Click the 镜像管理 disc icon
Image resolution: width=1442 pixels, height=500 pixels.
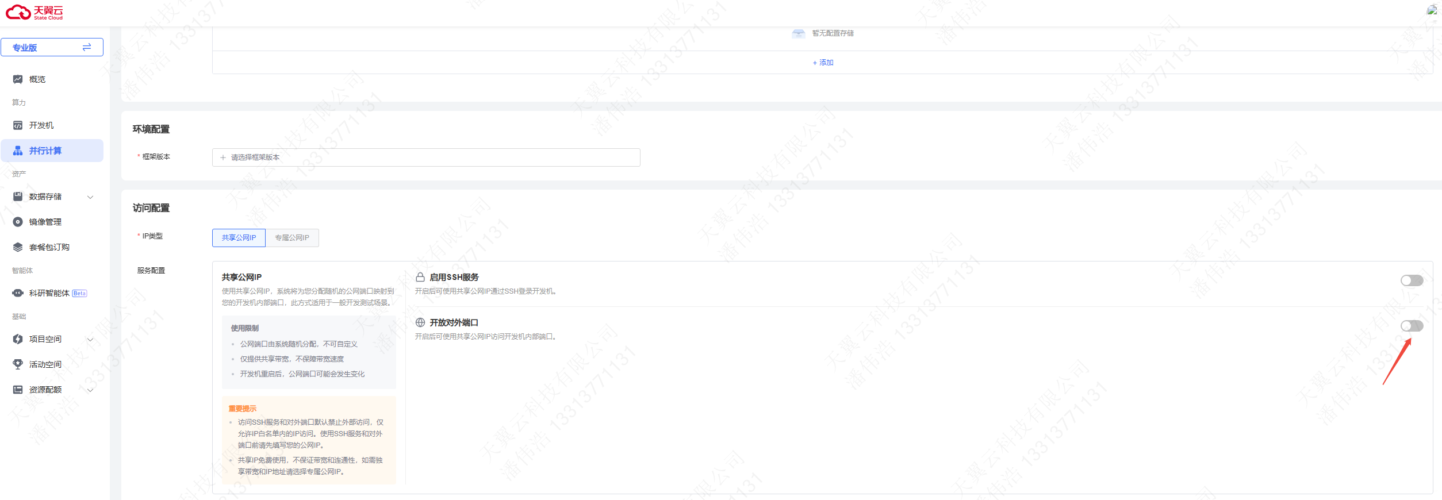pyautogui.click(x=18, y=222)
